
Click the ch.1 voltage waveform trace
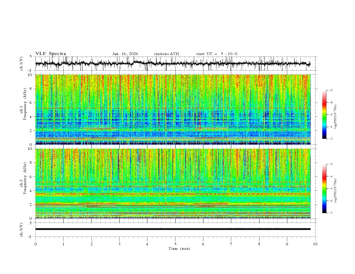click(x=173, y=64)
